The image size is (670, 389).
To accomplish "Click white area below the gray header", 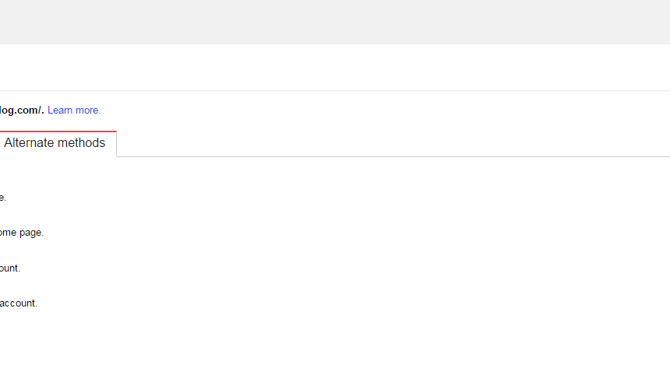I will click(335, 67).
